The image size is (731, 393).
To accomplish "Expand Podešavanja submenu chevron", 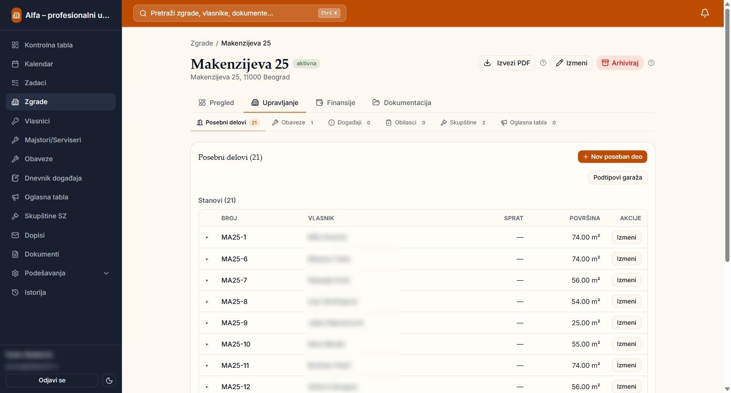I will pos(107,273).
